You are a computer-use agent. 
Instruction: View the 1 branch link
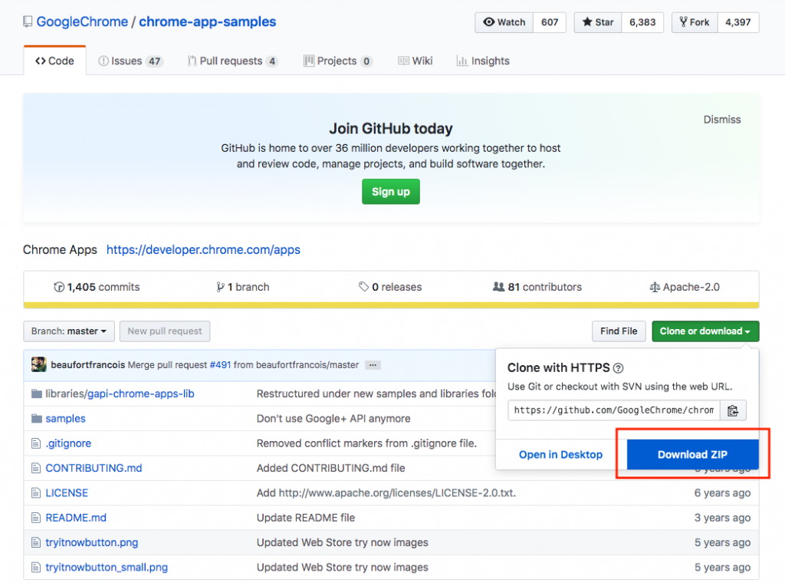pyautogui.click(x=243, y=287)
